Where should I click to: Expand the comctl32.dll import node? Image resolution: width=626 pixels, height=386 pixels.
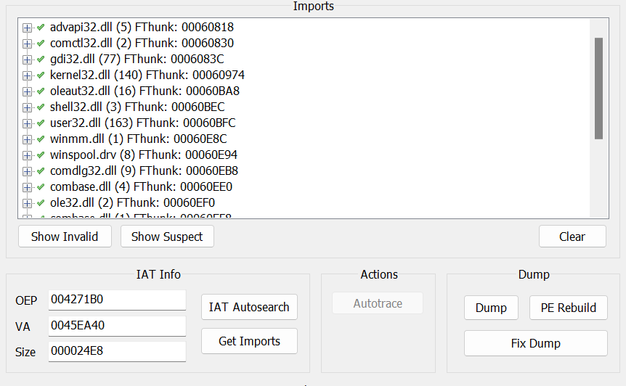coord(27,44)
